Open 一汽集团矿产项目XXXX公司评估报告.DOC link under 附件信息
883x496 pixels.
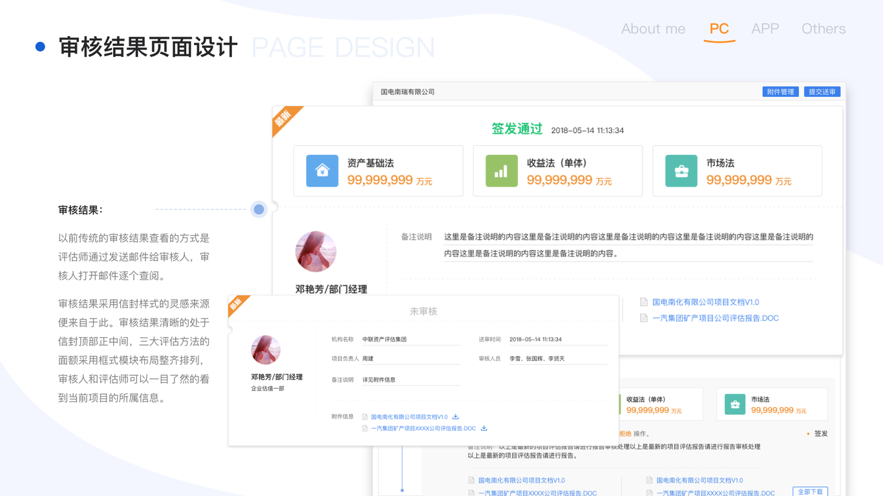pos(423,428)
